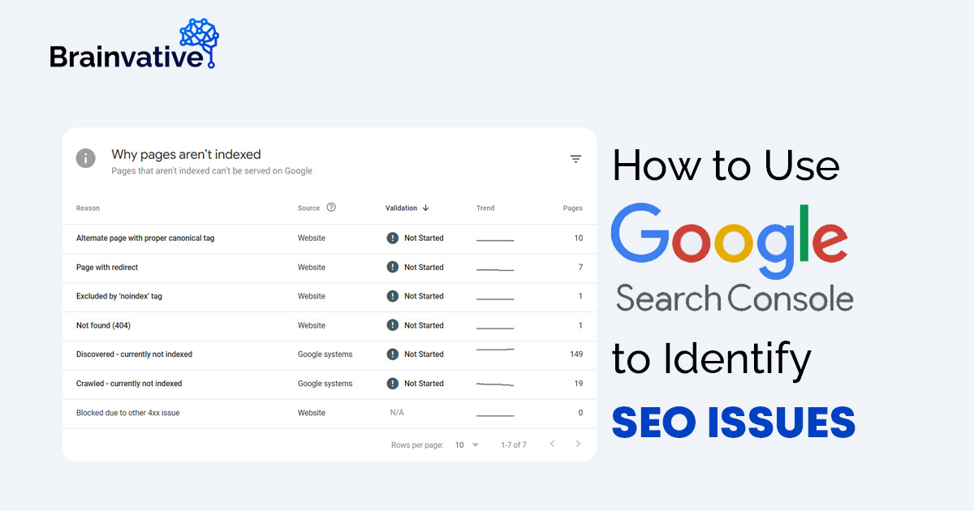Image resolution: width=974 pixels, height=511 pixels.
Task: Click the Reason column header
Action: [x=88, y=208]
